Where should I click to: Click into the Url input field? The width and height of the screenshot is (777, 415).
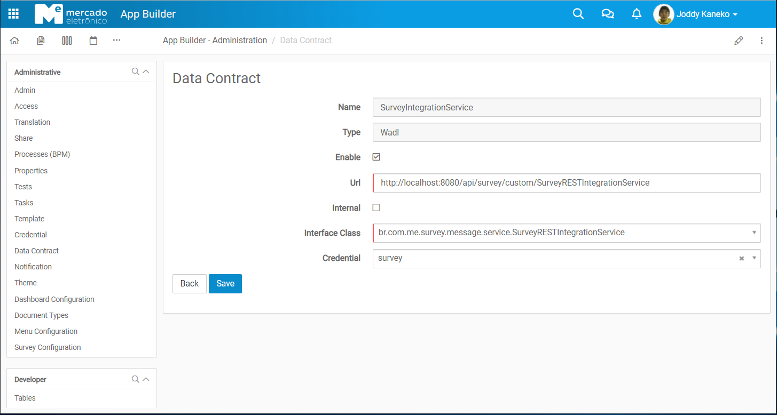[566, 182]
